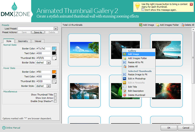The height and width of the screenshot is (132, 195).
Task: Choose Add Image from context menu
Action: (x=139, y=54)
